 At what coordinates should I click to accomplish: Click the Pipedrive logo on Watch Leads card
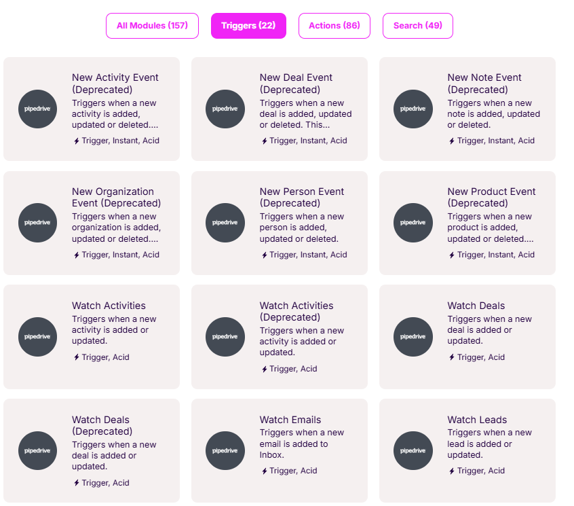[x=413, y=450]
